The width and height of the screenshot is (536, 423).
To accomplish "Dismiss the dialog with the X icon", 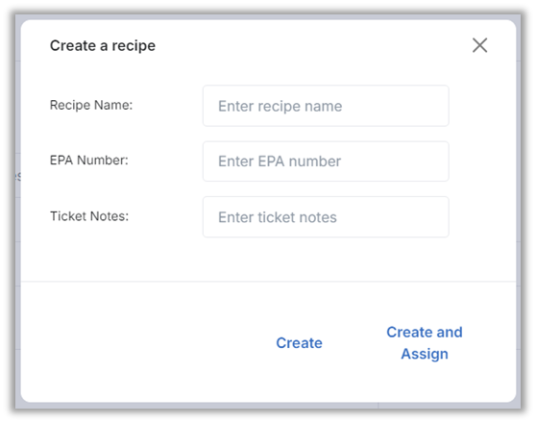I will [479, 45].
